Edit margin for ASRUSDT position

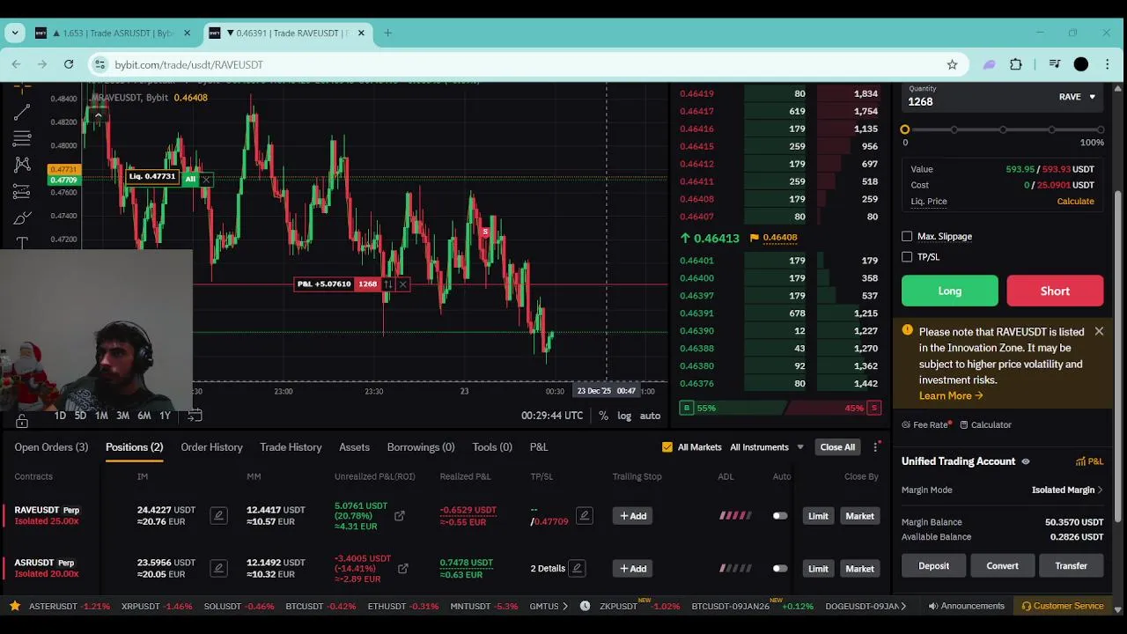(218, 569)
